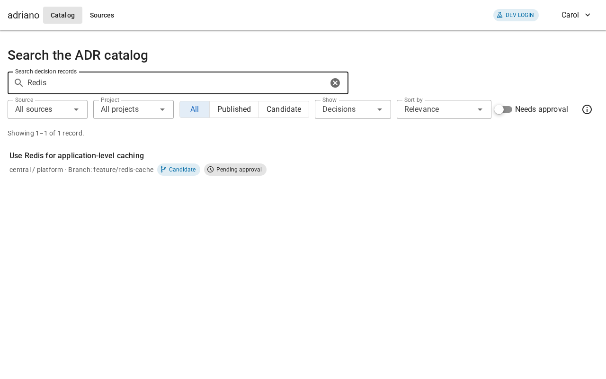Filter by Published status

coord(234,109)
